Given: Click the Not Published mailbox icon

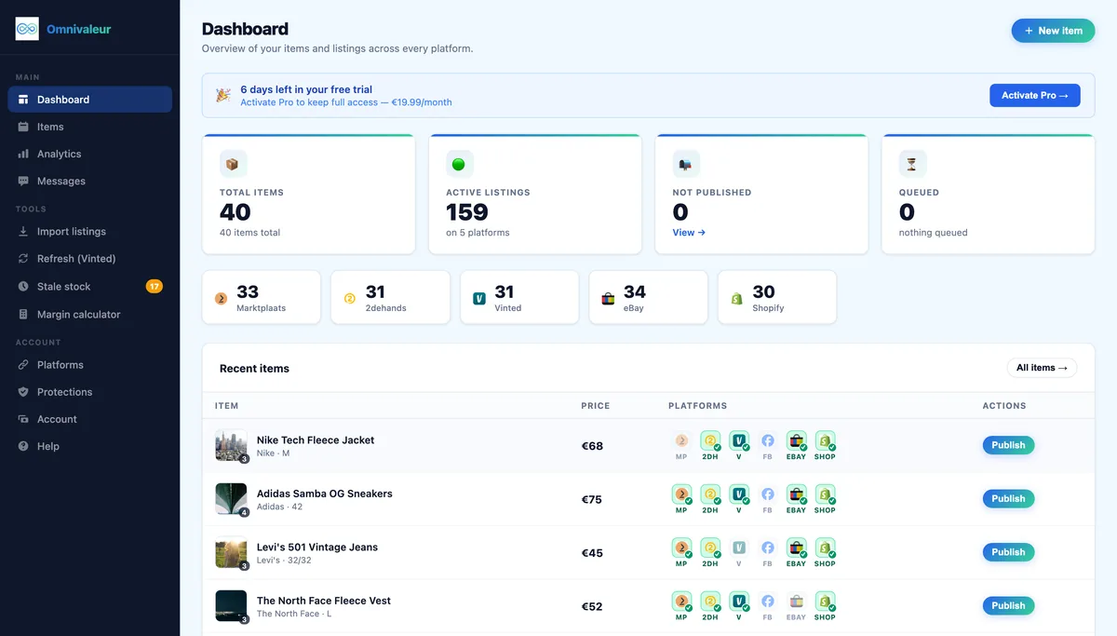Looking at the screenshot, I should click(x=686, y=164).
